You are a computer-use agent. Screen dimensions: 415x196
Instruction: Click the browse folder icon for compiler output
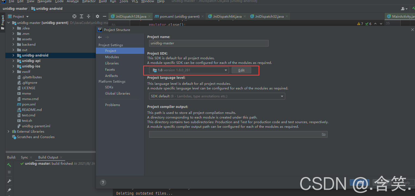click(323, 134)
